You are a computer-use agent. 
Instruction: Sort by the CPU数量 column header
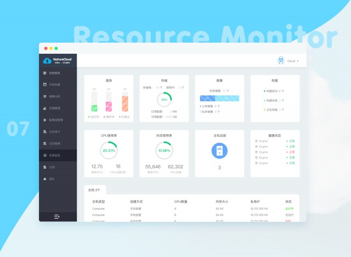(180, 202)
